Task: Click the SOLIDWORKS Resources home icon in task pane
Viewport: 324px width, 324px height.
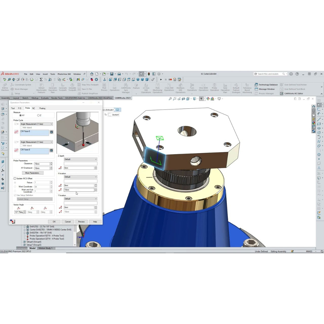Action: click(314, 107)
